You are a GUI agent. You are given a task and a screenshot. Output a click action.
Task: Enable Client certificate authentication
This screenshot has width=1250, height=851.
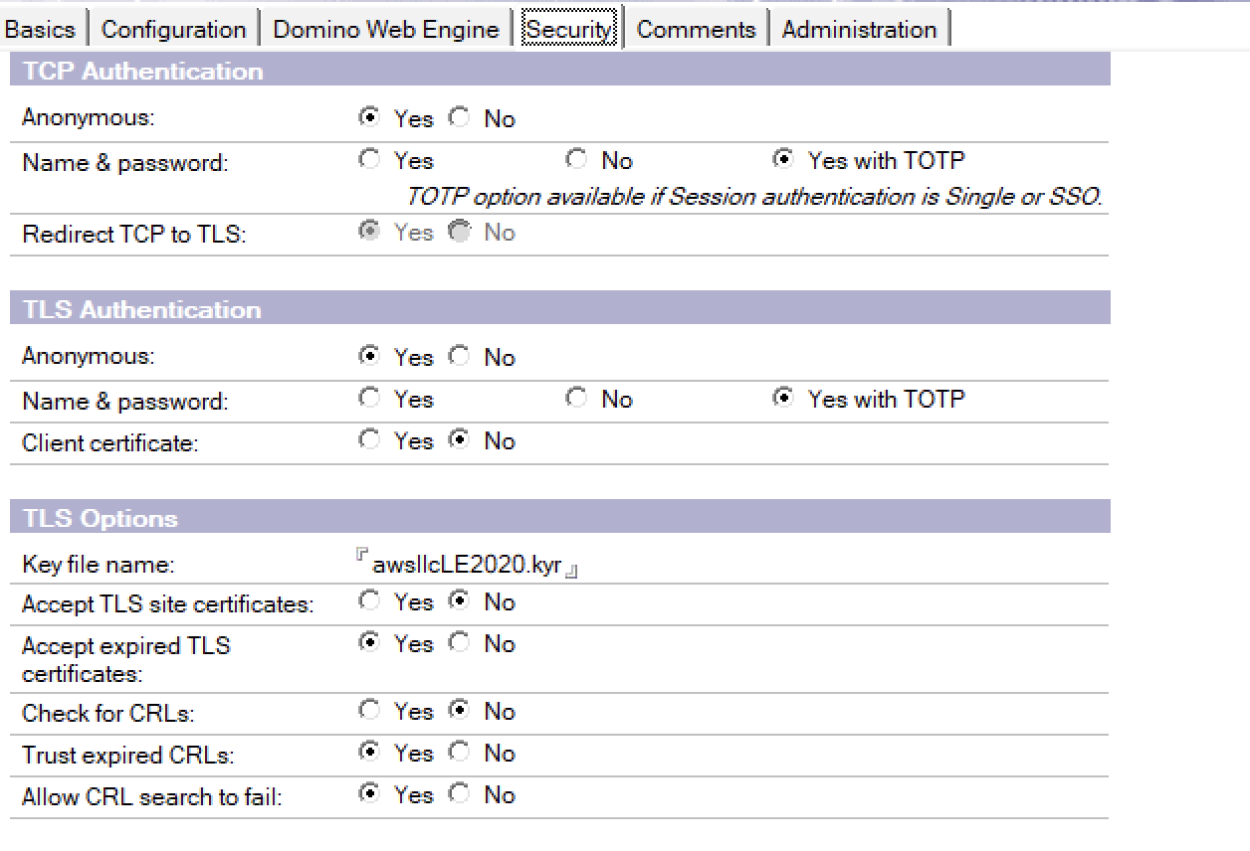pyautogui.click(x=369, y=440)
